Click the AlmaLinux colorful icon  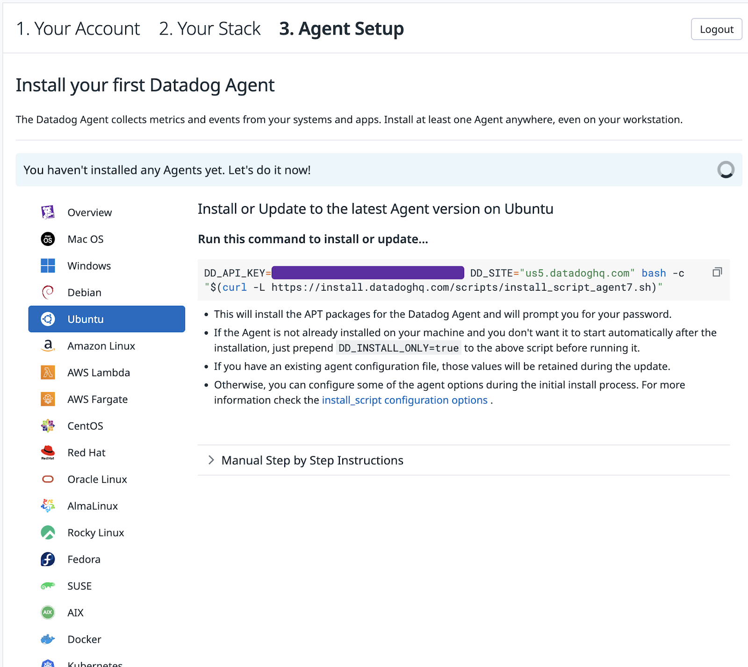pyautogui.click(x=48, y=505)
